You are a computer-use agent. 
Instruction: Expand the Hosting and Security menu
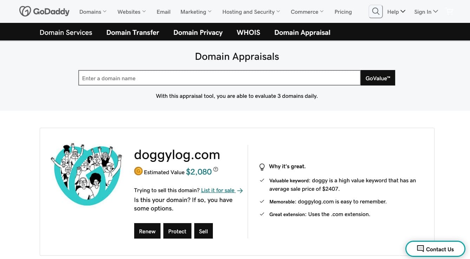pyautogui.click(x=251, y=12)
